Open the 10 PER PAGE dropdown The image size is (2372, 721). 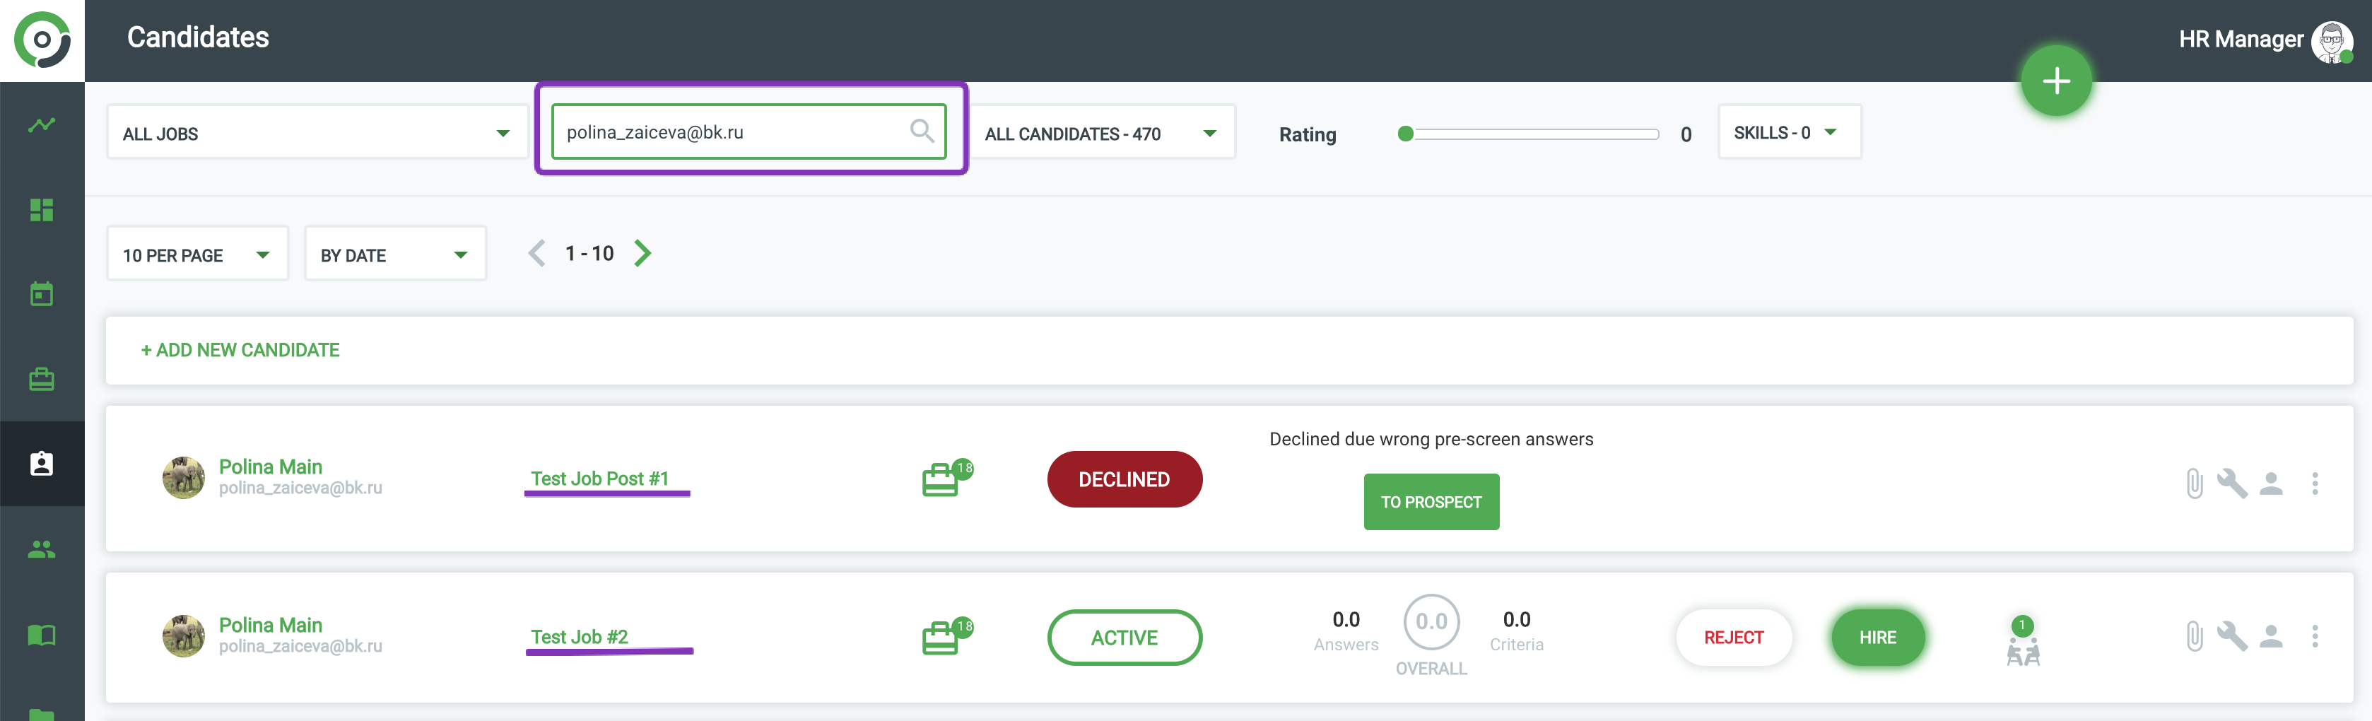tap(197, 254)
